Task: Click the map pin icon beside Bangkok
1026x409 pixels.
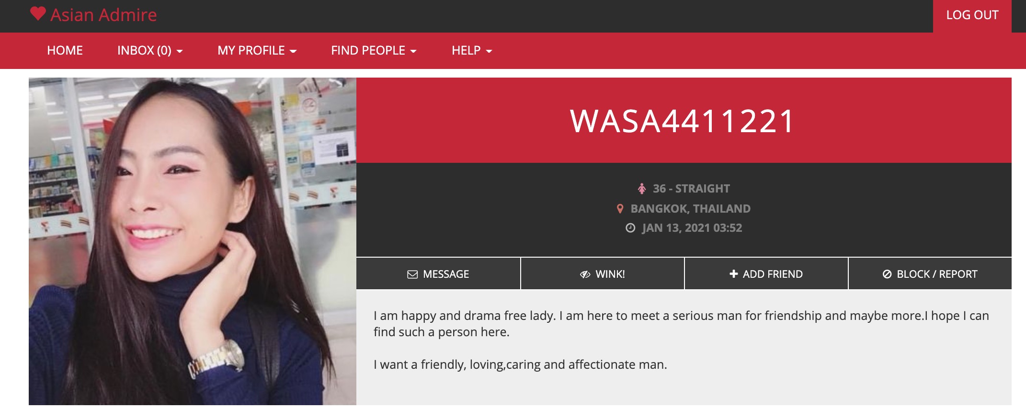Action: (620, 209)
